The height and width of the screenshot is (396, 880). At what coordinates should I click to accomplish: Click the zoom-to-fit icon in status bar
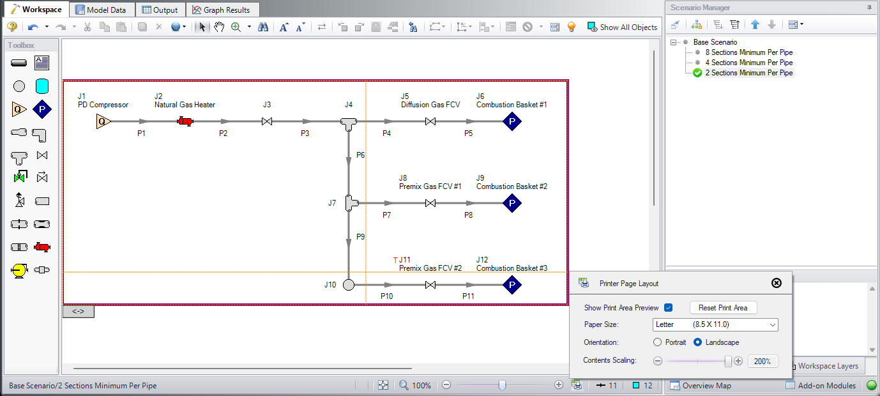383,385
